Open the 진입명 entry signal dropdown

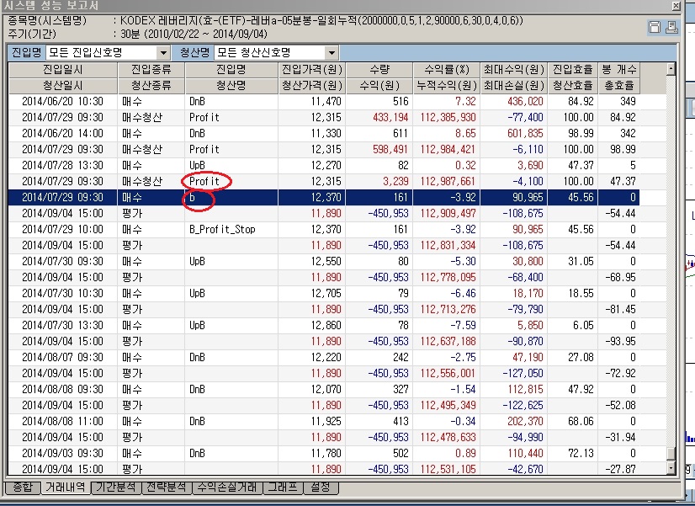(163, 53)
